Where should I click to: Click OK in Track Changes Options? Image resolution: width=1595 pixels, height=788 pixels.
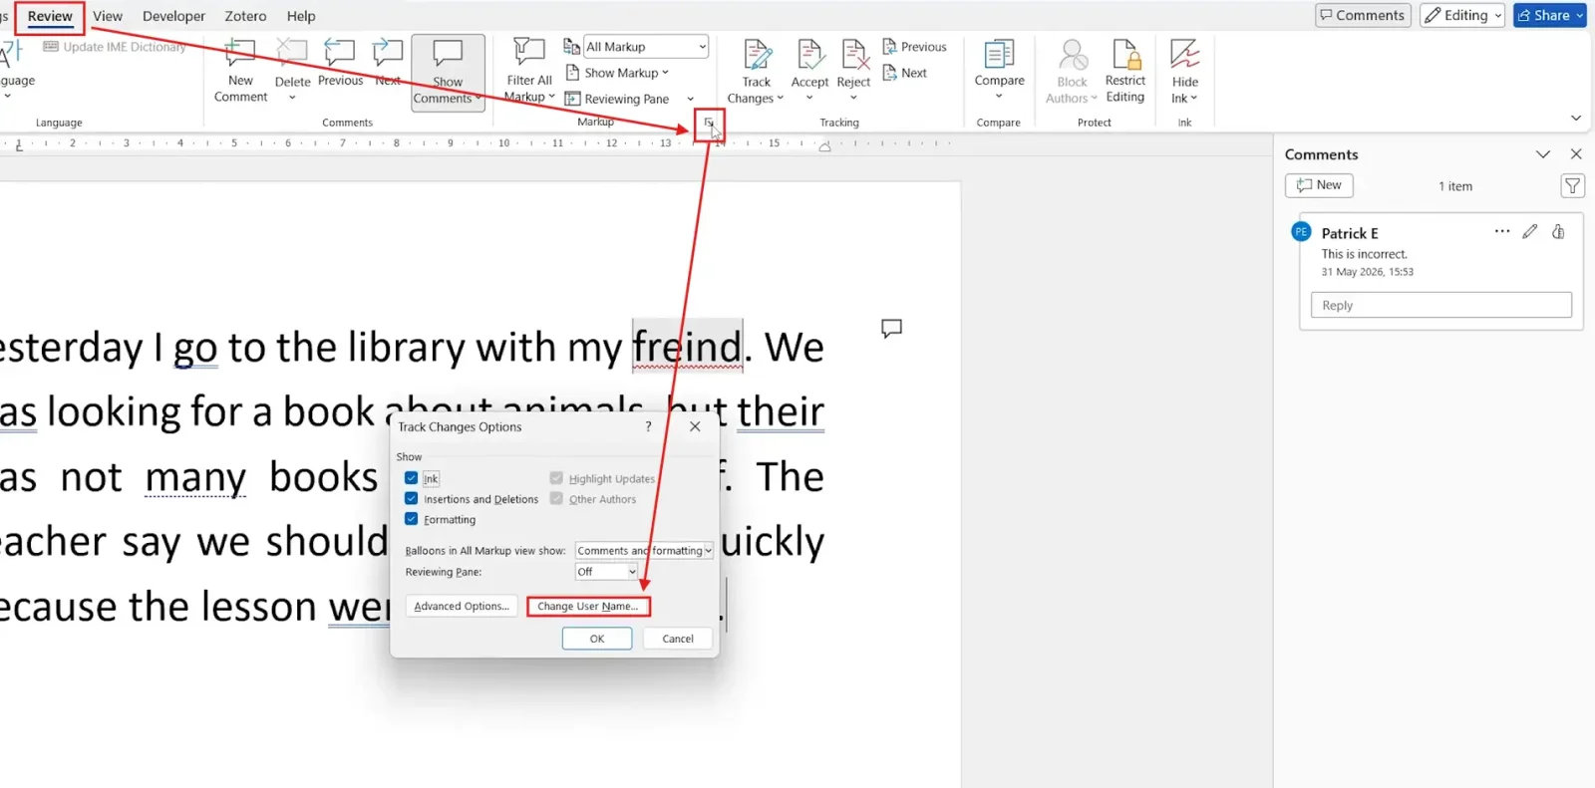[x=597, y=639]
